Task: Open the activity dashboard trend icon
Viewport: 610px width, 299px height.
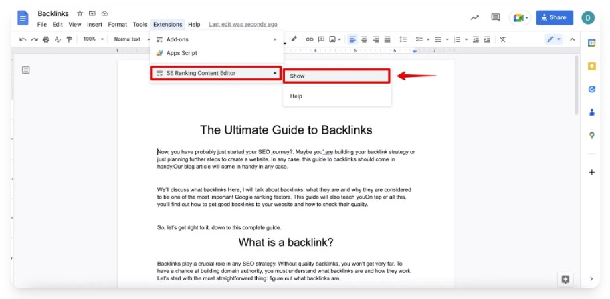Action: coord(474,18)
